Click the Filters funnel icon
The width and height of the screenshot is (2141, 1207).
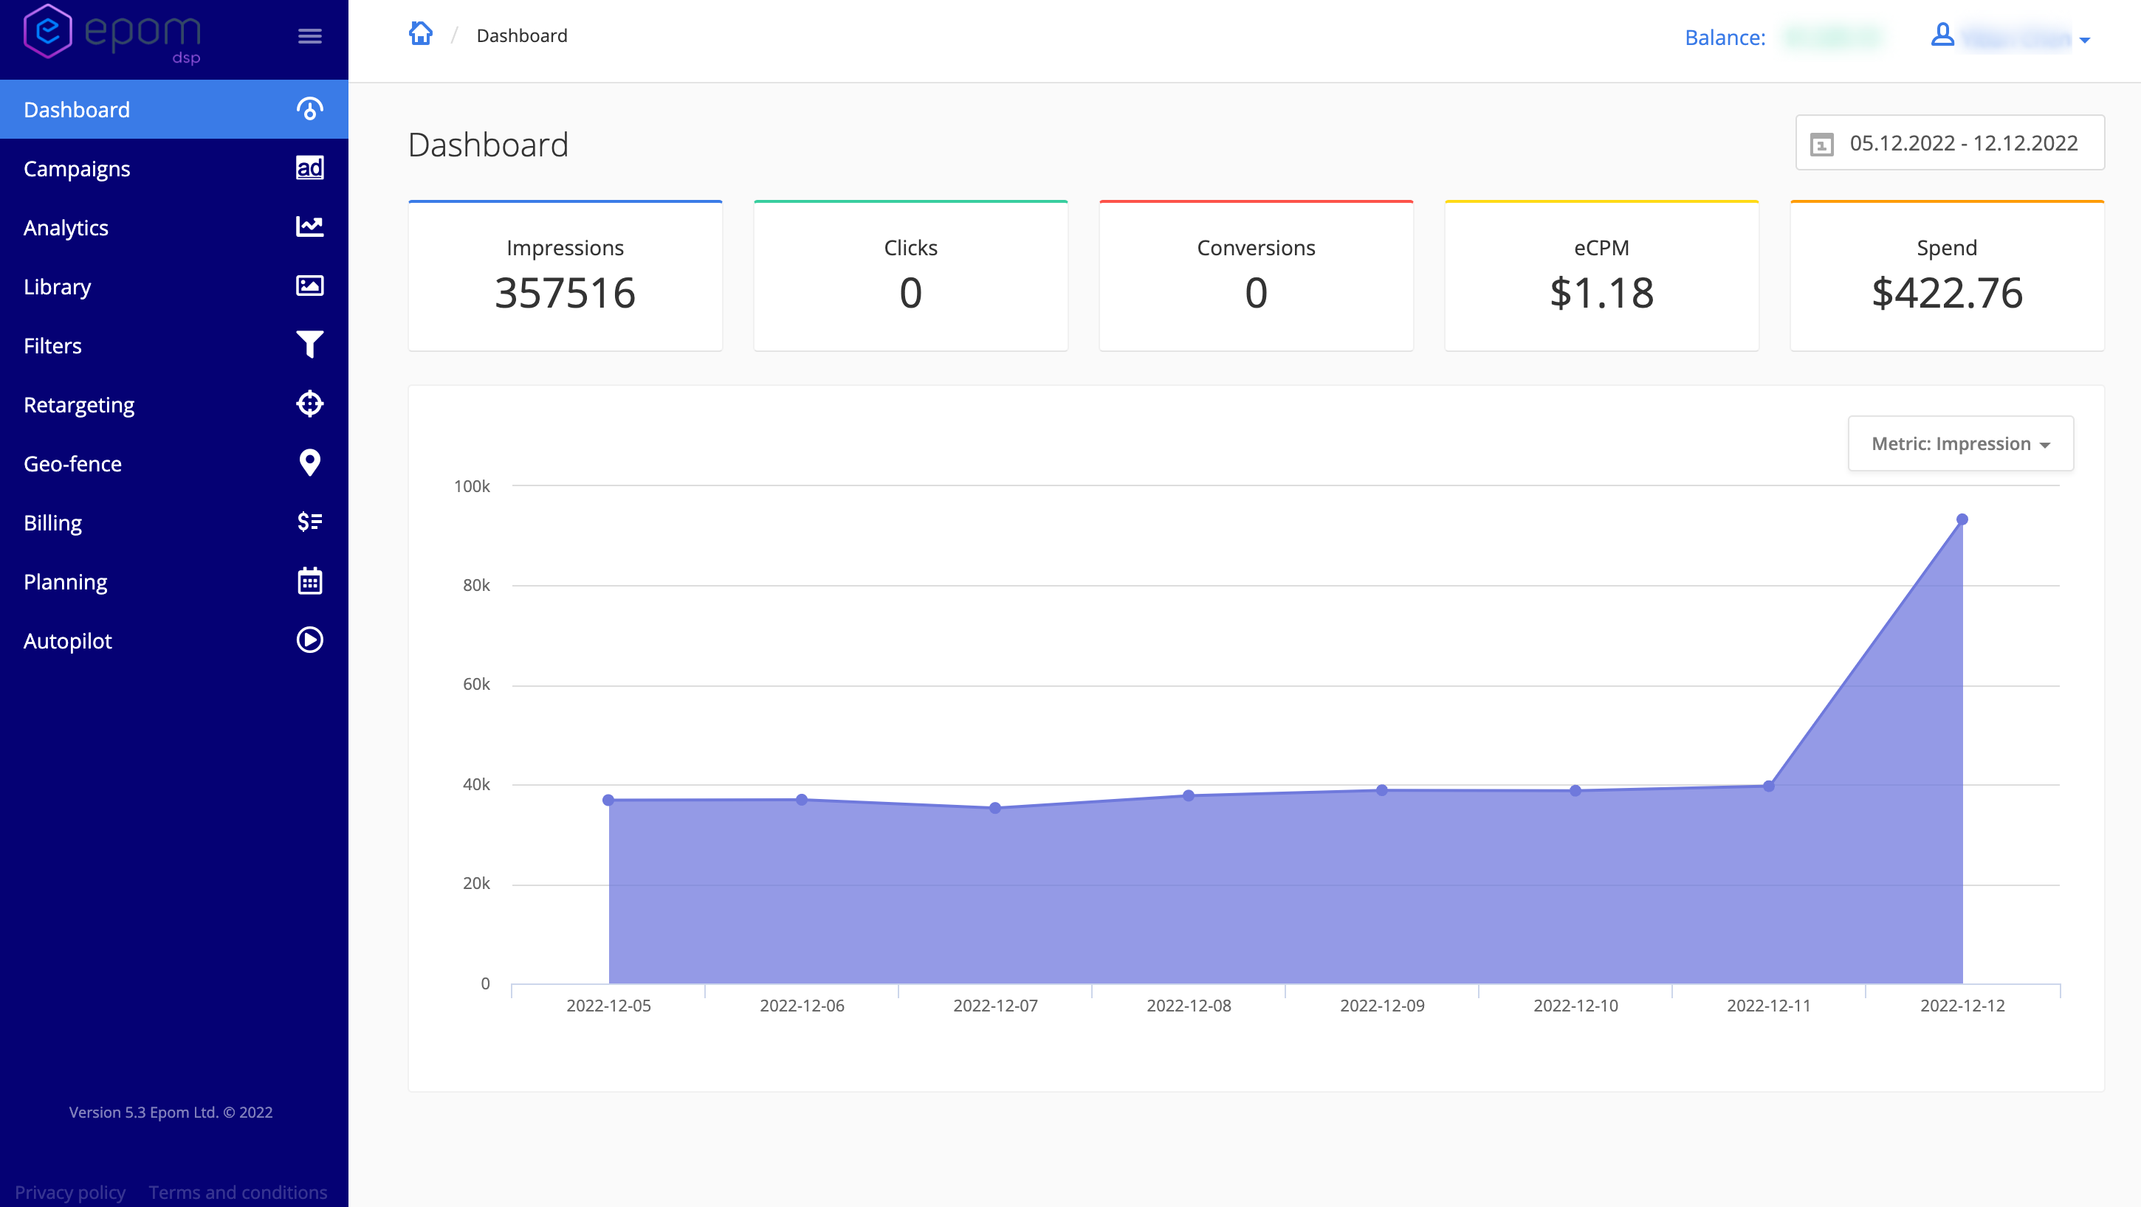pyautogui.click(x=309, y=345)
